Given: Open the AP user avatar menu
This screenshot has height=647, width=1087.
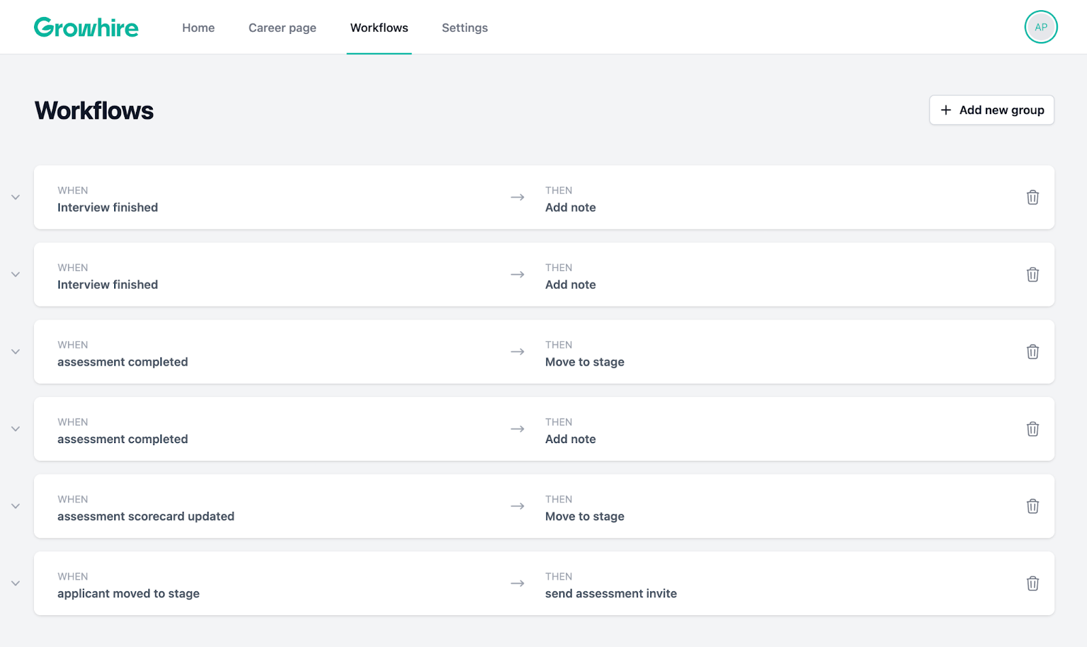Looking at the screenshot, I should tap(1041, 27).
